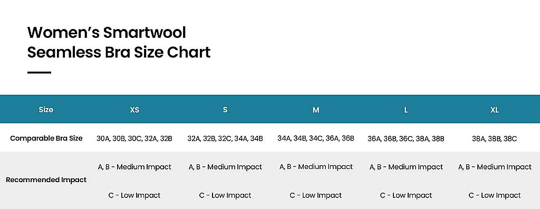This screenshot has height=209, width=540.
Task: Click C - Low Impact under S column
Action: click(225, 196)
